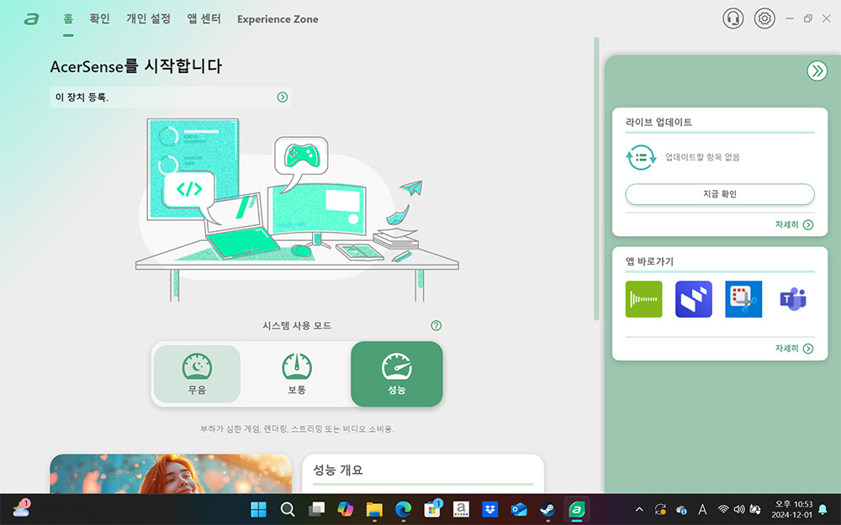841x525 pixels.
Task: Launch the blue-purple block logo app shortcut
Action: click(694, 299)
